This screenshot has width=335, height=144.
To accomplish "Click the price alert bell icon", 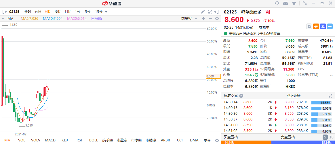I will [309, 26].
